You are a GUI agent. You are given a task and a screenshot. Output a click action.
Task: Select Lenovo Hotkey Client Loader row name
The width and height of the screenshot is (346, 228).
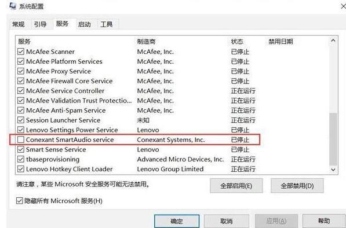(70, 169)
